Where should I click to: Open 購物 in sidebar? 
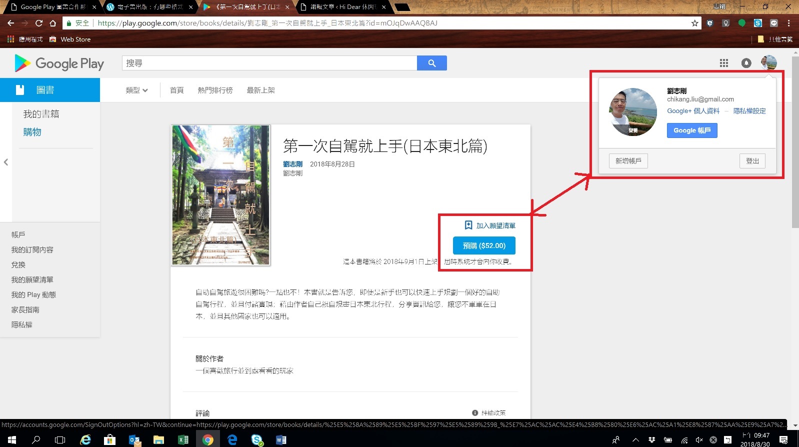pos(32,132)
